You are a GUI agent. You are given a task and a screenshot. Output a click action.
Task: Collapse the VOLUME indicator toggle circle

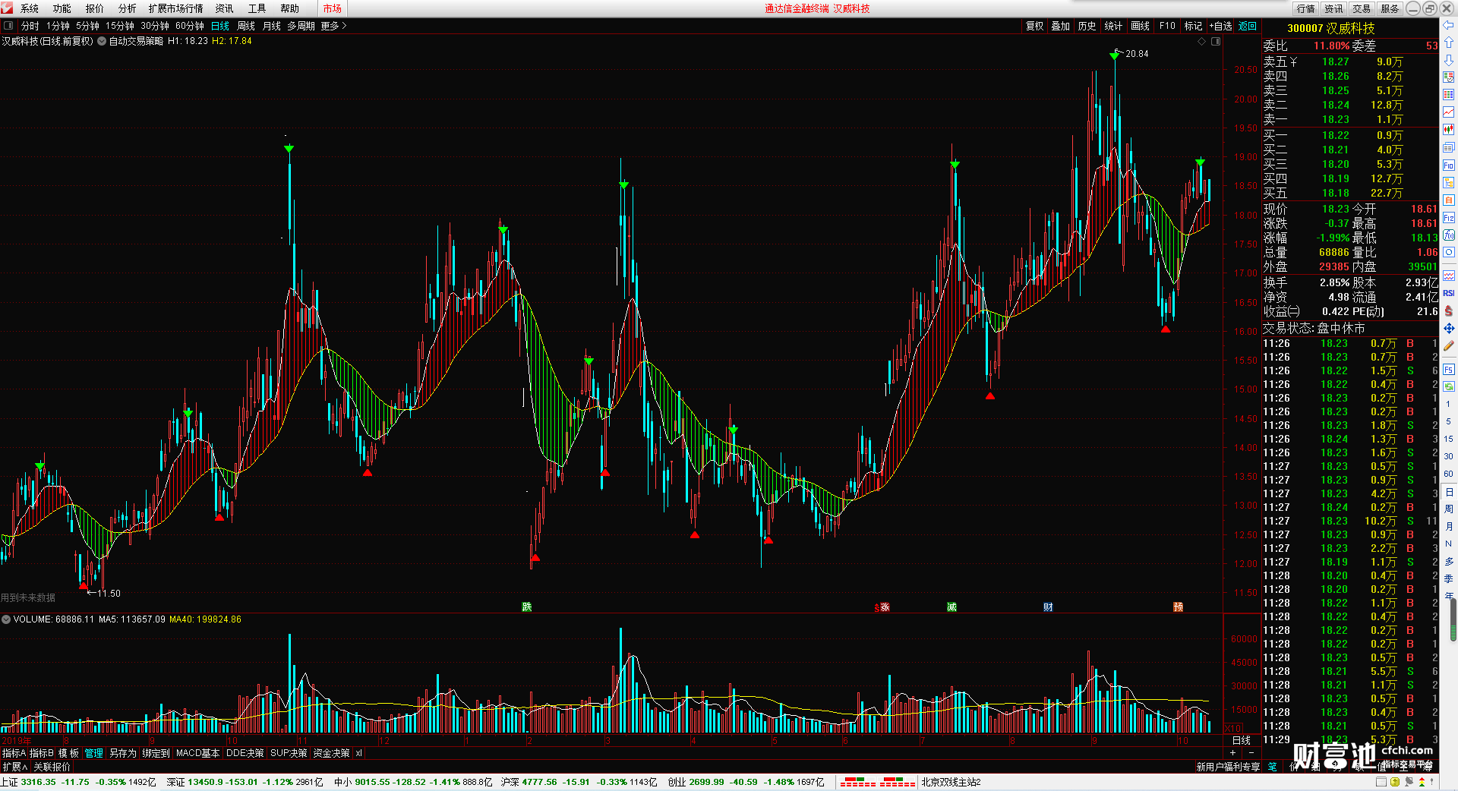6,619
